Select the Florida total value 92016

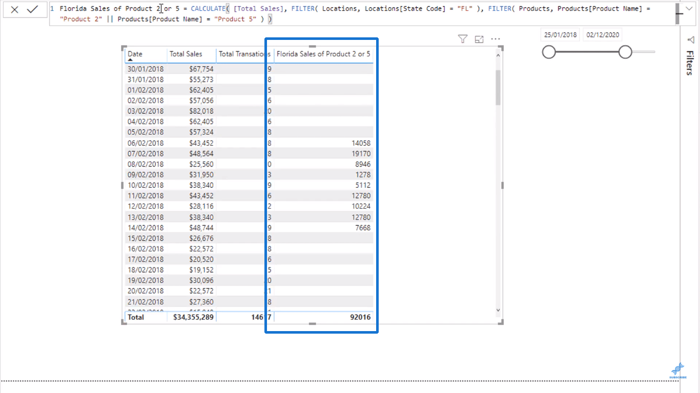[361, 317]
